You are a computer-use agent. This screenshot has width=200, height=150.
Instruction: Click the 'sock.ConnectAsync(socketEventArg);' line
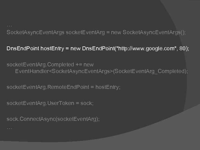pos(53,119)
